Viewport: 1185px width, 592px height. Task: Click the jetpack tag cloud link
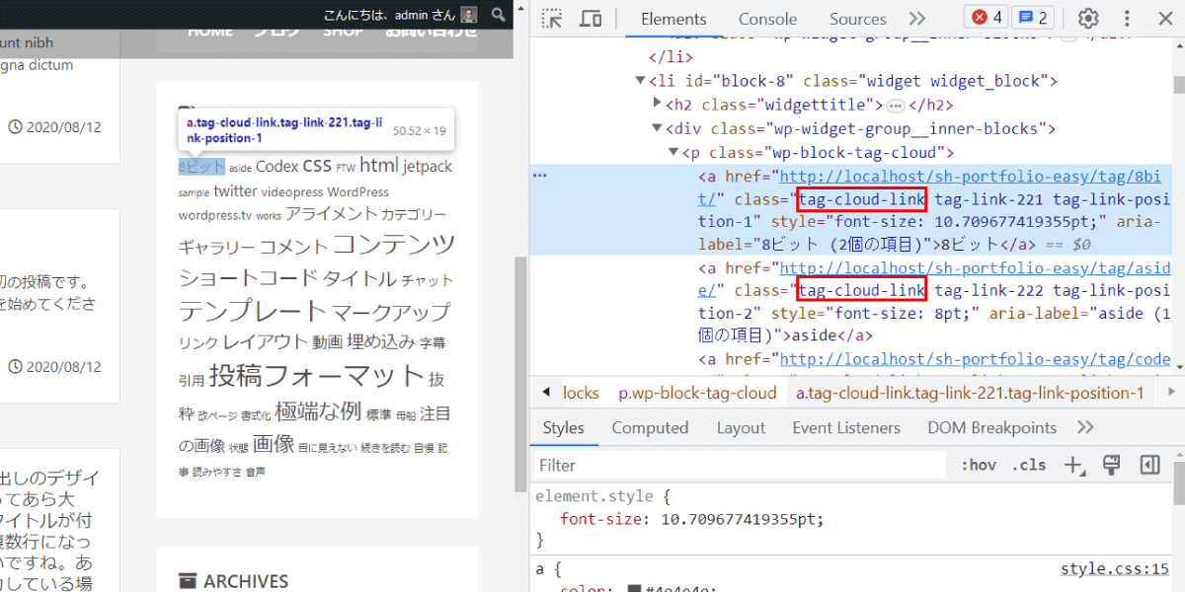pos(428,167)
